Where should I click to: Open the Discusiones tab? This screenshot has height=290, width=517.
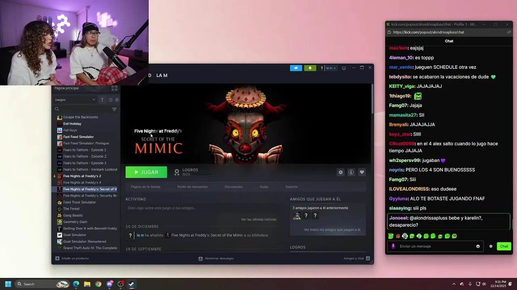(x=234, y=187)
